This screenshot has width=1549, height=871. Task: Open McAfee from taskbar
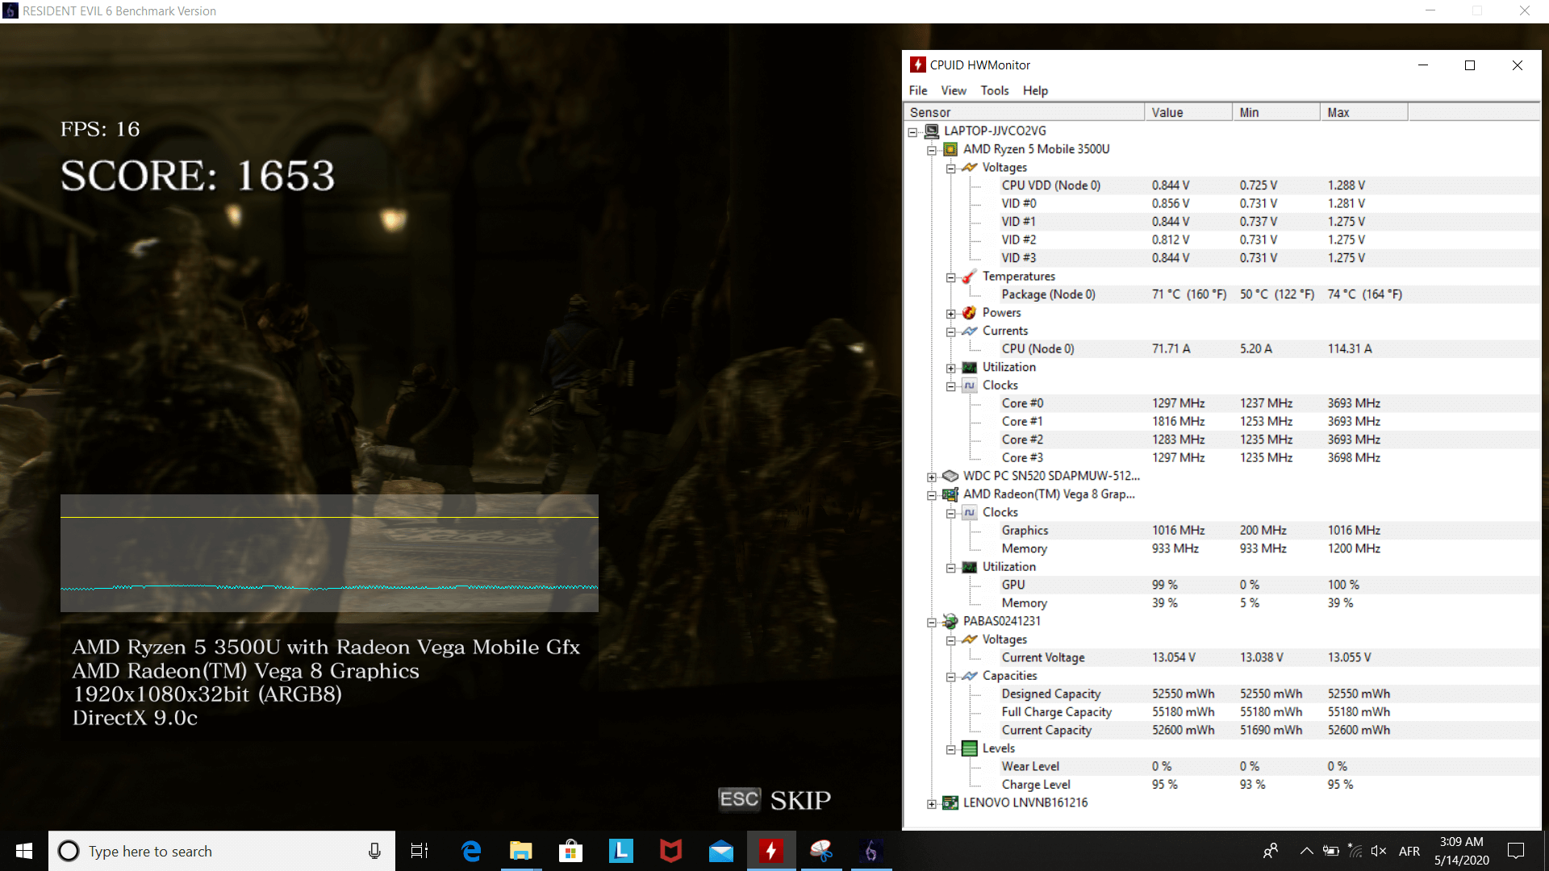point(671,851)
